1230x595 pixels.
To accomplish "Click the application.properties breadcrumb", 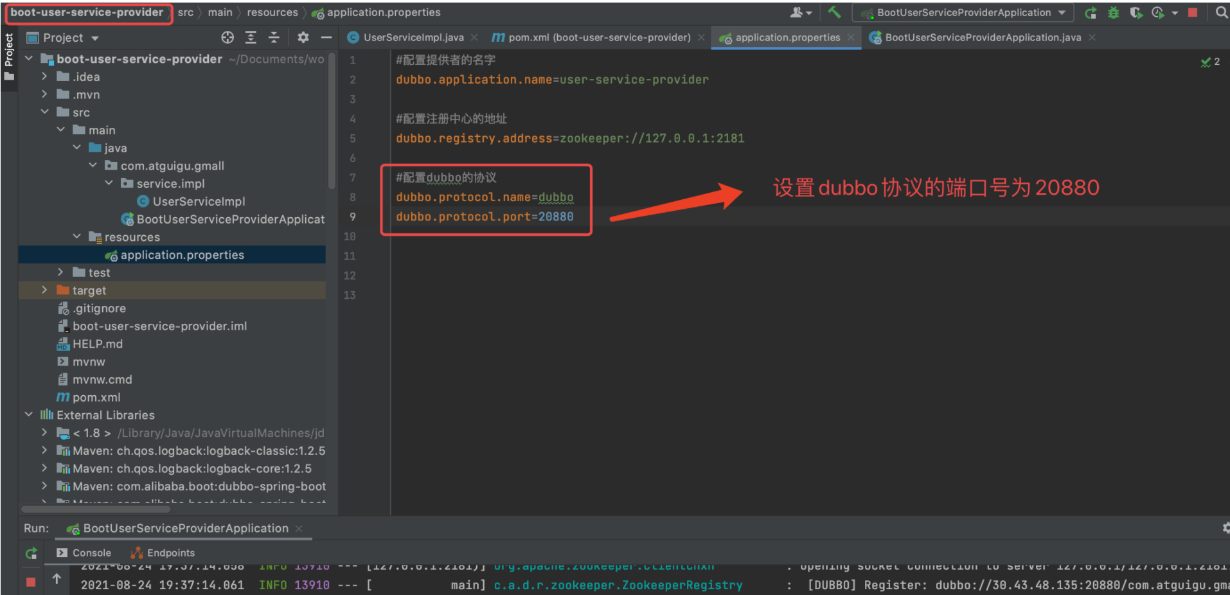I will 376,13.
